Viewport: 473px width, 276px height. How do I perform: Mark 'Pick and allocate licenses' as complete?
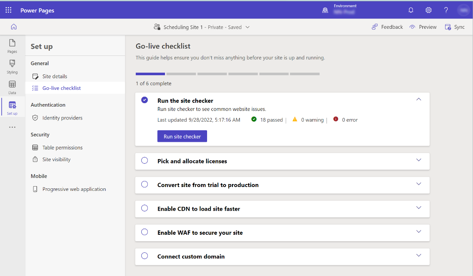pos(144,160)
